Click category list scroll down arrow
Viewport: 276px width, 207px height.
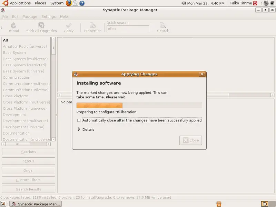coord(53,139)
